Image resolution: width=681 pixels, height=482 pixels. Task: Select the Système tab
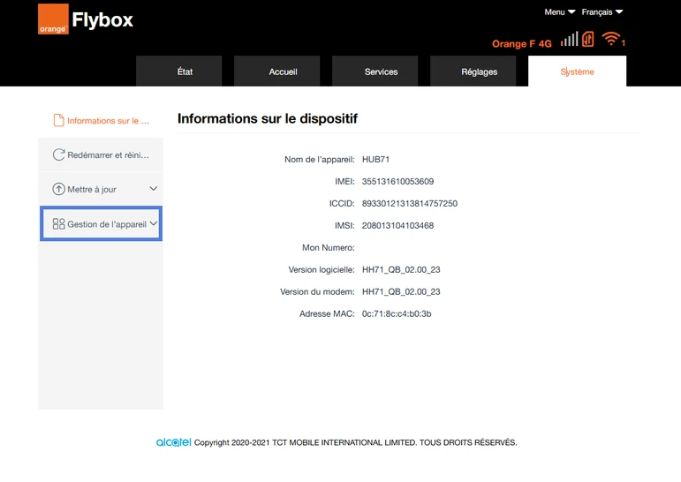click(x=577, y=72)
